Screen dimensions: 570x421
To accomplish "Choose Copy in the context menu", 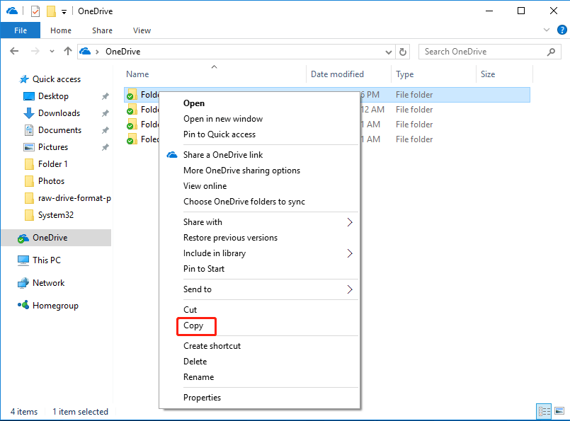I will pyautogui.click(x=193, y=325).
